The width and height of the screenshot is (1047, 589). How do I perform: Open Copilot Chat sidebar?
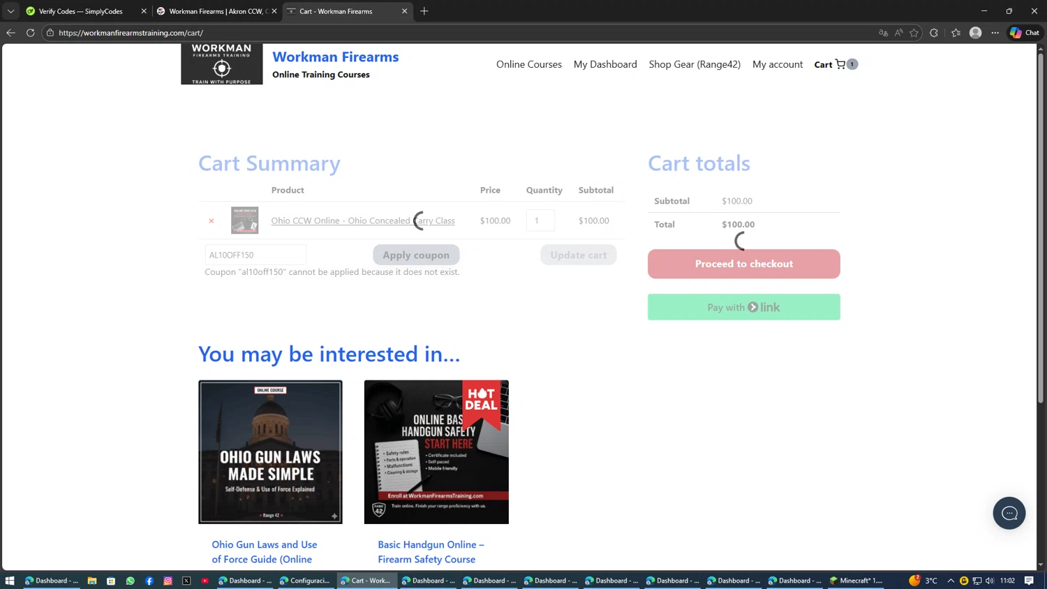click(1025, 33)
